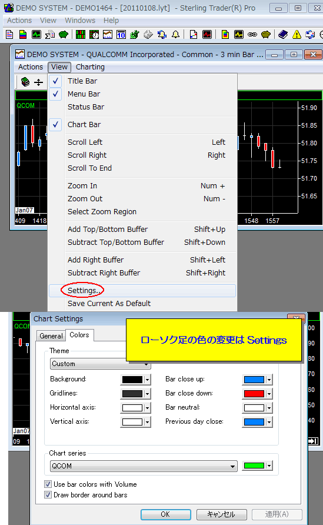Click the green rising arrow chart icon
The image size is (323, 525).
point(135,34)
